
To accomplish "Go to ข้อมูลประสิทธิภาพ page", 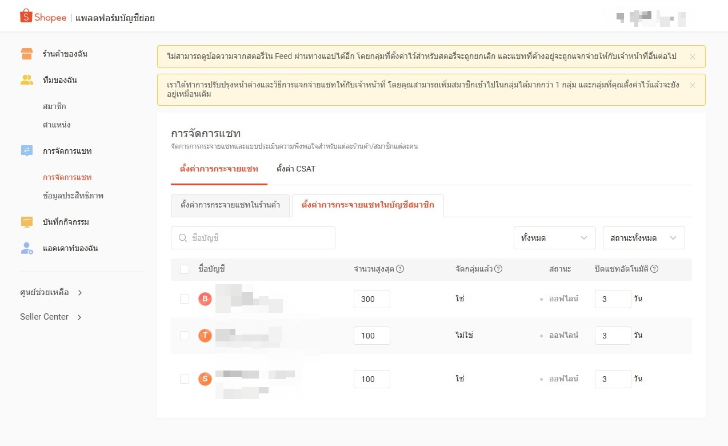I will pyautogui.click(x=73, y=196).
